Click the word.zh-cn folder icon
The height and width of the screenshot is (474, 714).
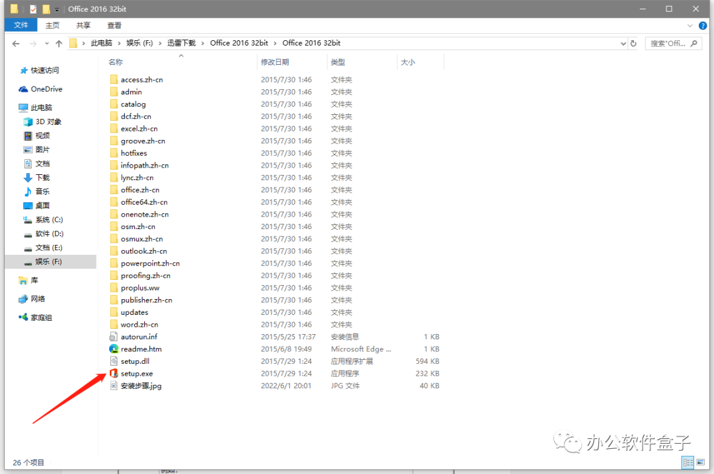tap(114, 324)
